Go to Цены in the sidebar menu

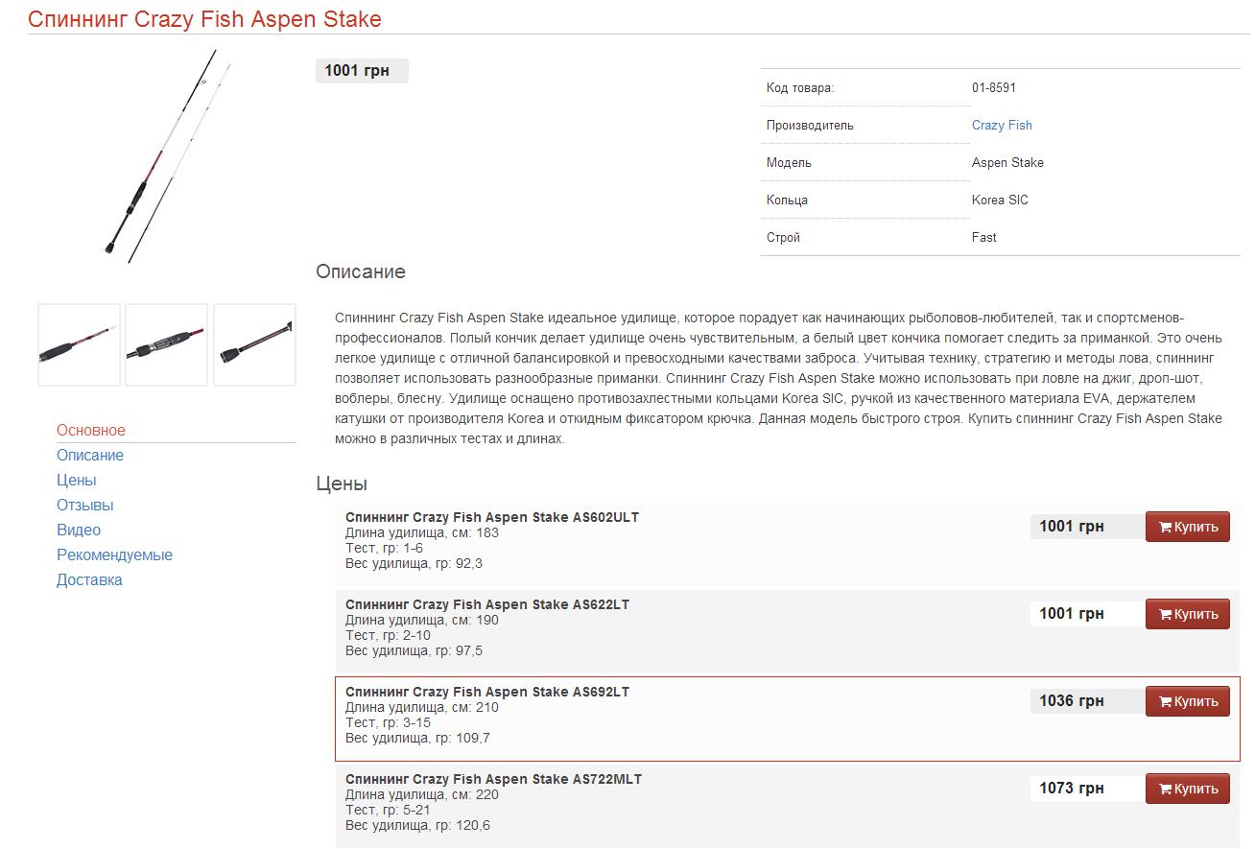77,481
